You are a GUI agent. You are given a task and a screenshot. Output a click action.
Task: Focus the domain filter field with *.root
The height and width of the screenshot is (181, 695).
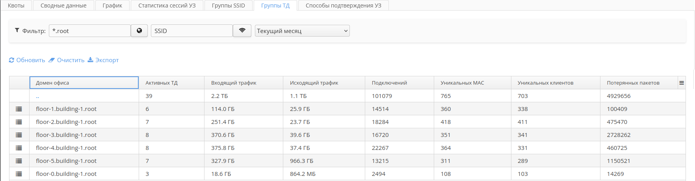point(90,31)
